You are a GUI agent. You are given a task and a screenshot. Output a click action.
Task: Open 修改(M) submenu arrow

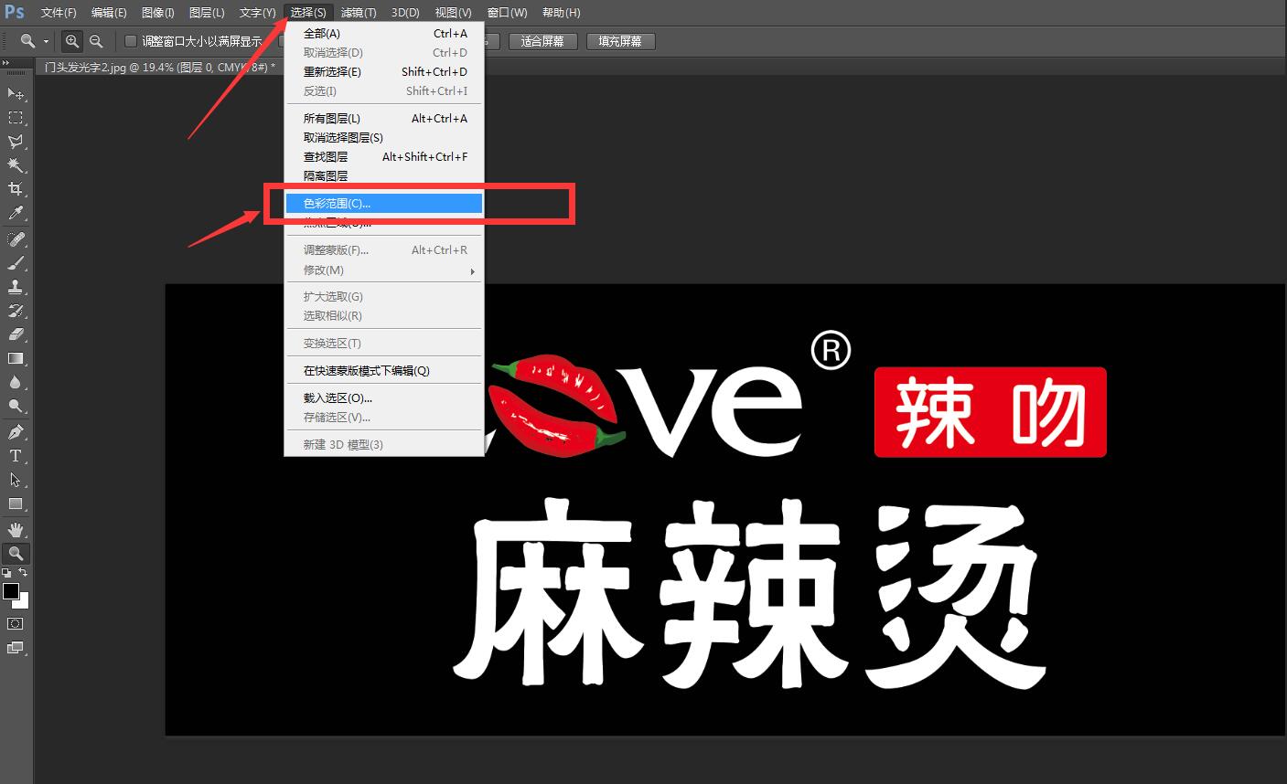pos(472,270)
